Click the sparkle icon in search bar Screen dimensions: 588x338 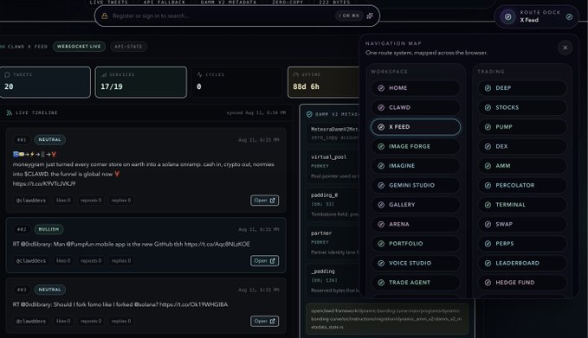pos(370,16)
